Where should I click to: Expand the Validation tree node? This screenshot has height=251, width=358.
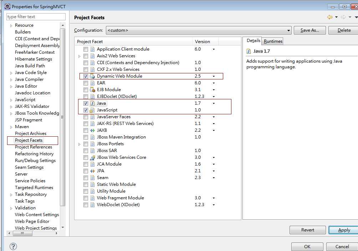(11, 208)
